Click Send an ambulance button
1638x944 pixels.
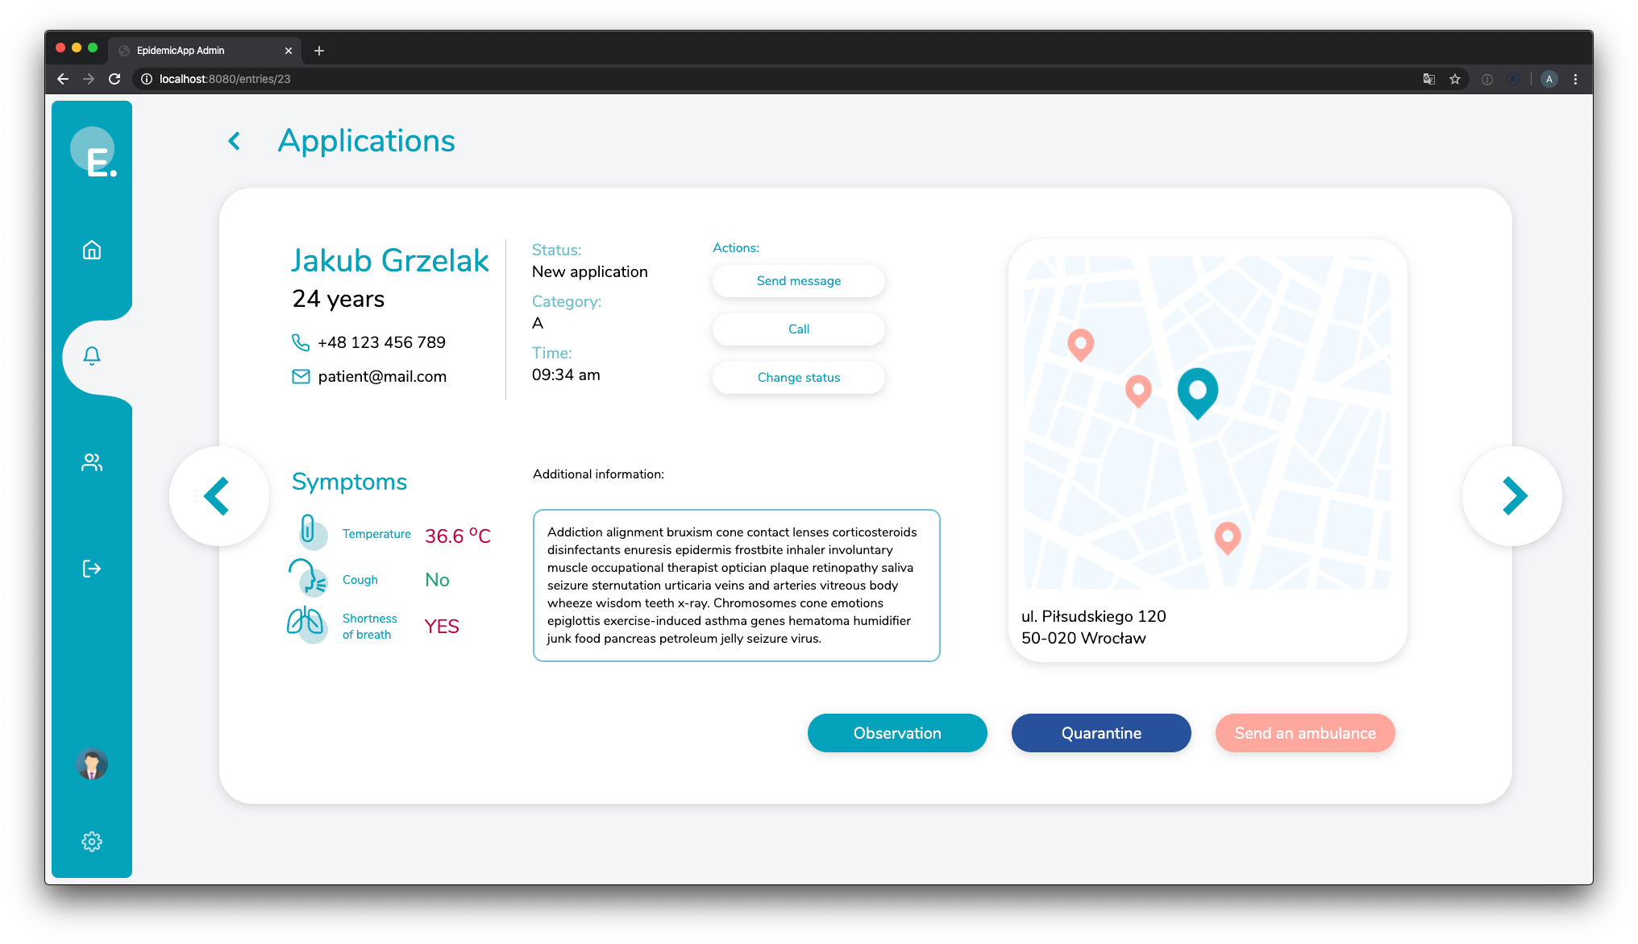tap(1305, 733)
